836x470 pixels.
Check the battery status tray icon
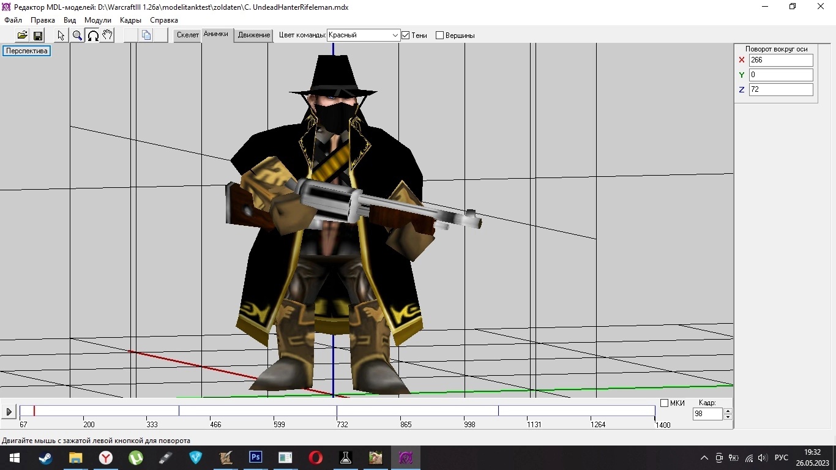pyautogui.click(x=734, y=458)
